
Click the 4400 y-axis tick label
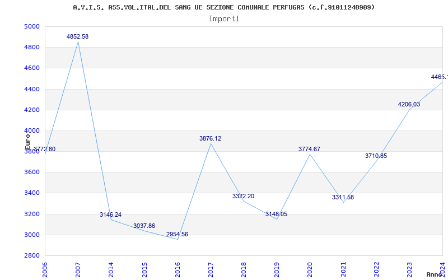click(x=32, y=90)
